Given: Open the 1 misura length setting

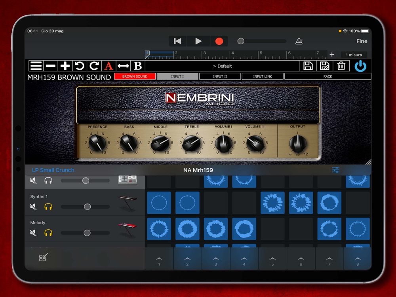Looking at the screenshot, I should [x=354, y=55].
